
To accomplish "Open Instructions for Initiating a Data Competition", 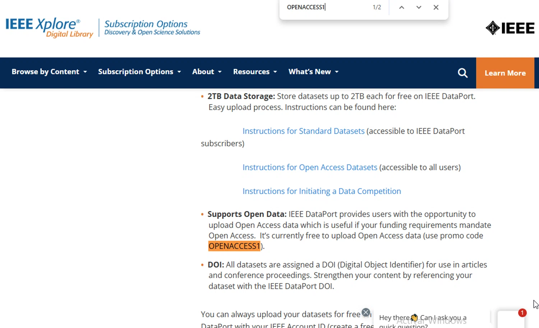I will 322,191.
